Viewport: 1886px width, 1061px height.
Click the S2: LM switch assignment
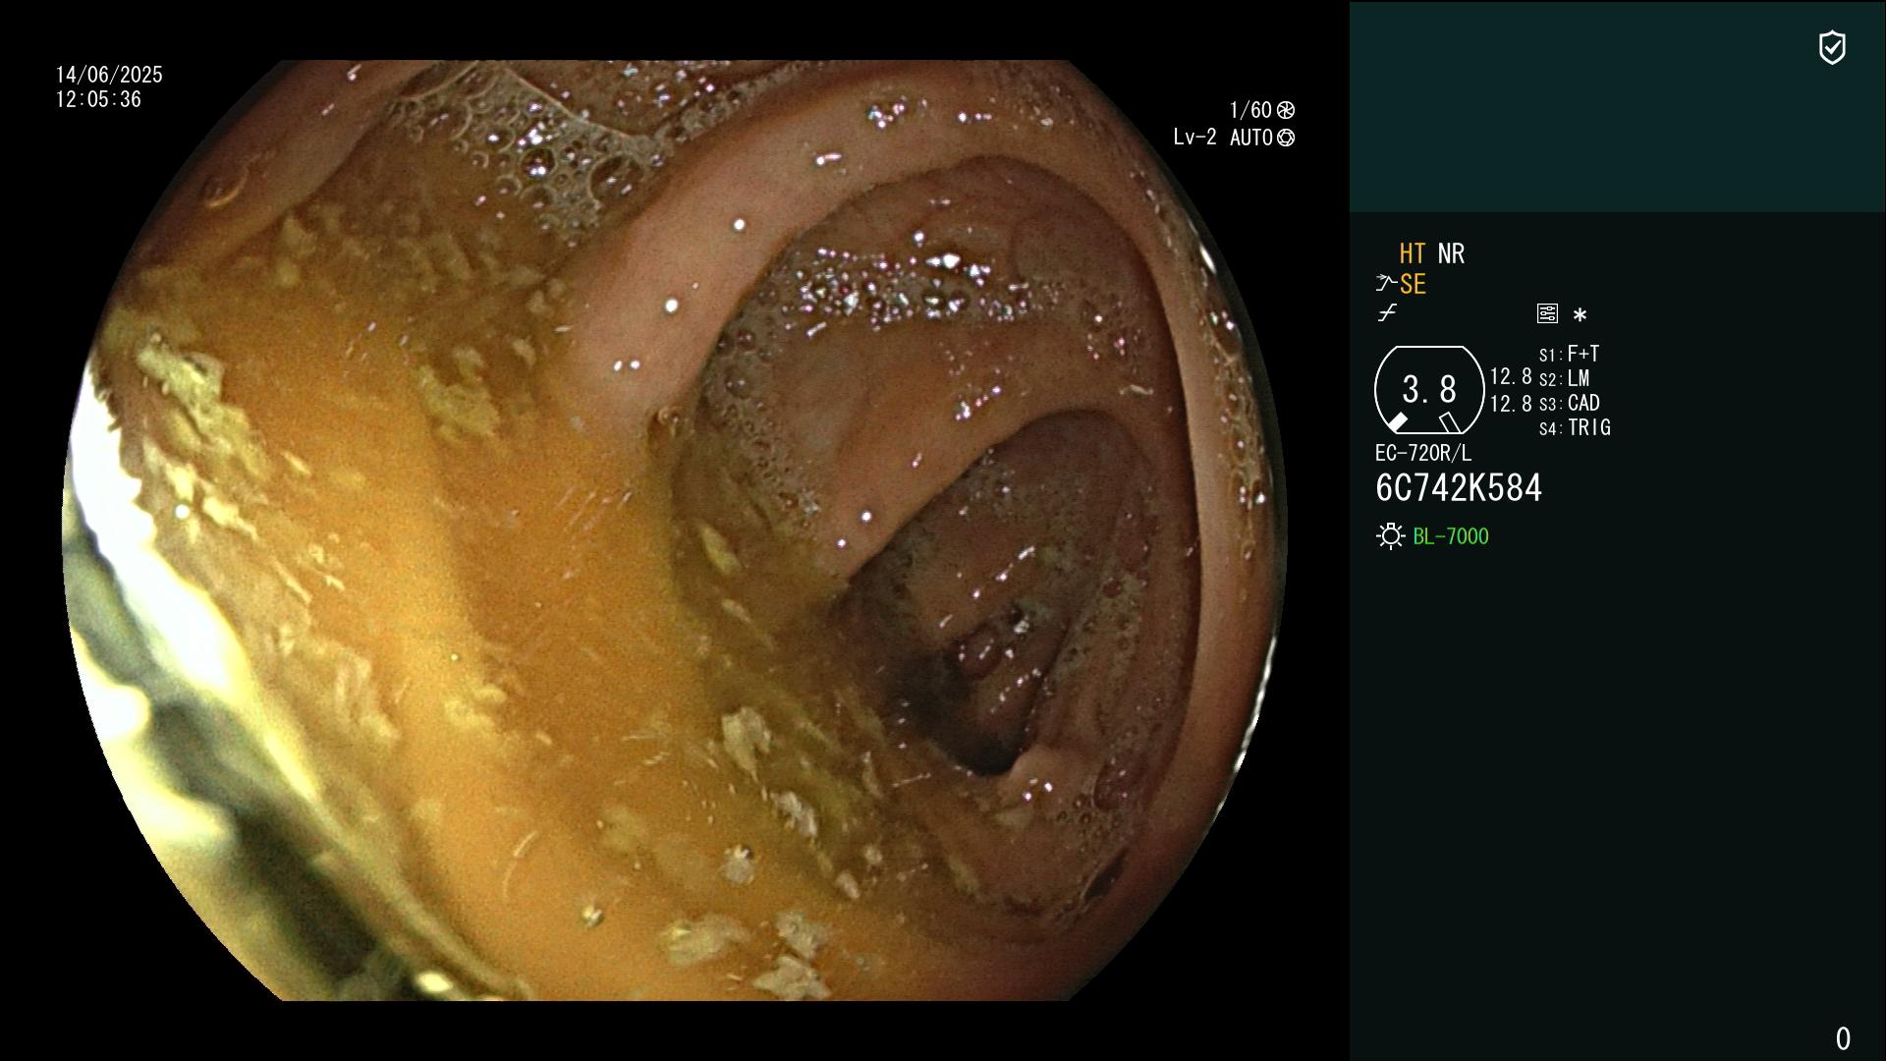(x=1565, y=378)
